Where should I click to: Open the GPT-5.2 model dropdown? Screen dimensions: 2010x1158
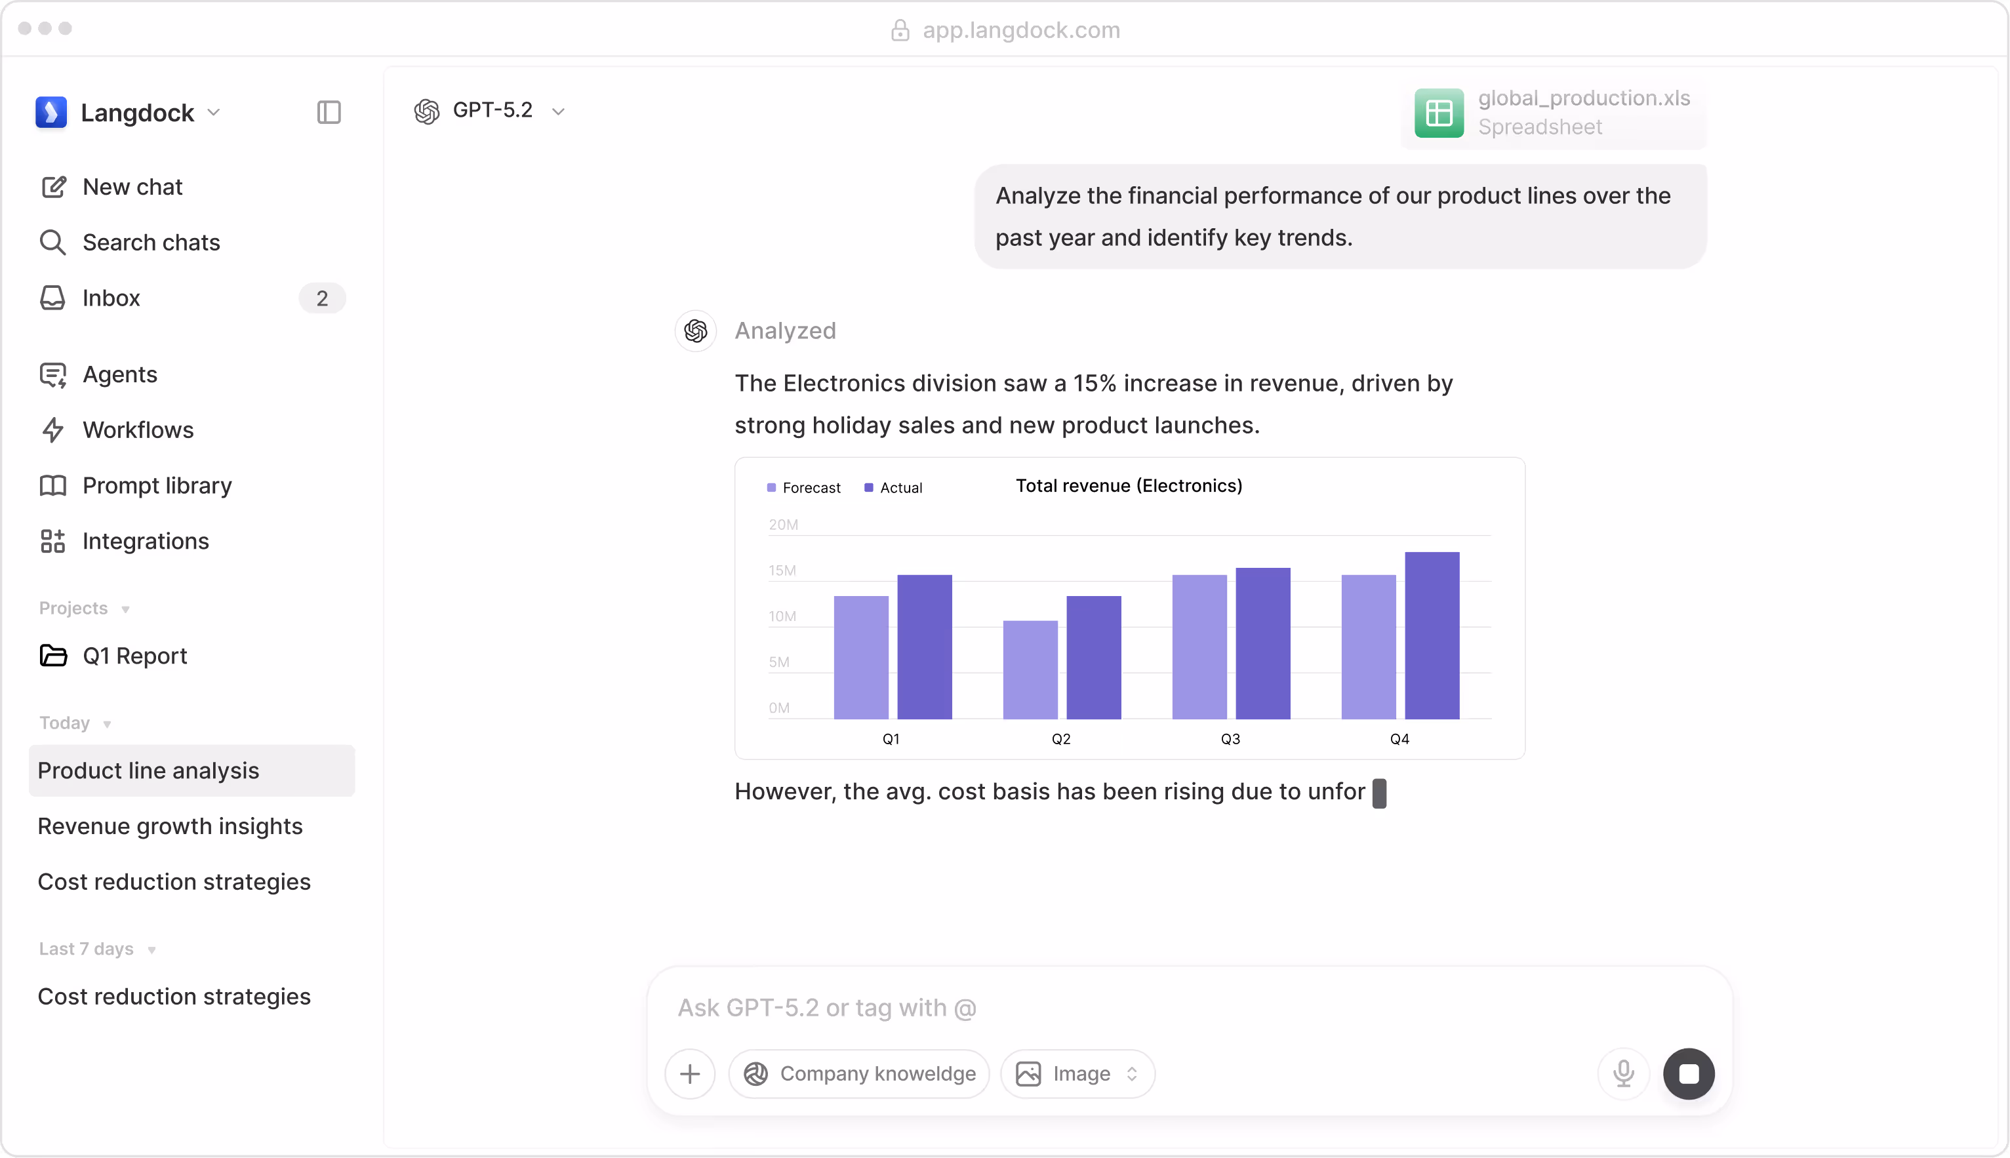tap(490, 111)
